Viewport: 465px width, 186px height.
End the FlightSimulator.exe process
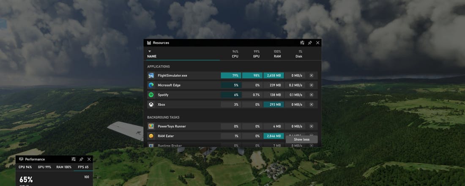pos(312,75)
